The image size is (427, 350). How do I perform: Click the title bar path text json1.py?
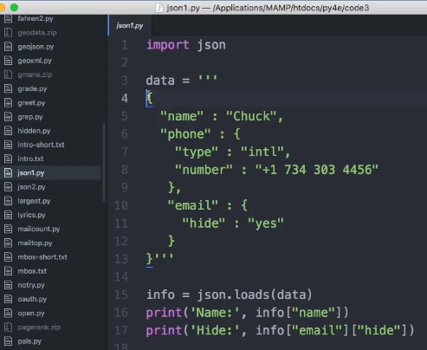(x=183, y=8)
